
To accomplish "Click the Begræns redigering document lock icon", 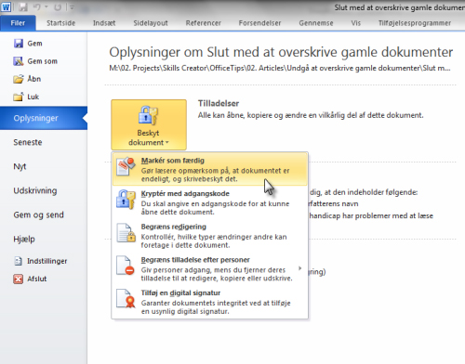I will (126, 233).
